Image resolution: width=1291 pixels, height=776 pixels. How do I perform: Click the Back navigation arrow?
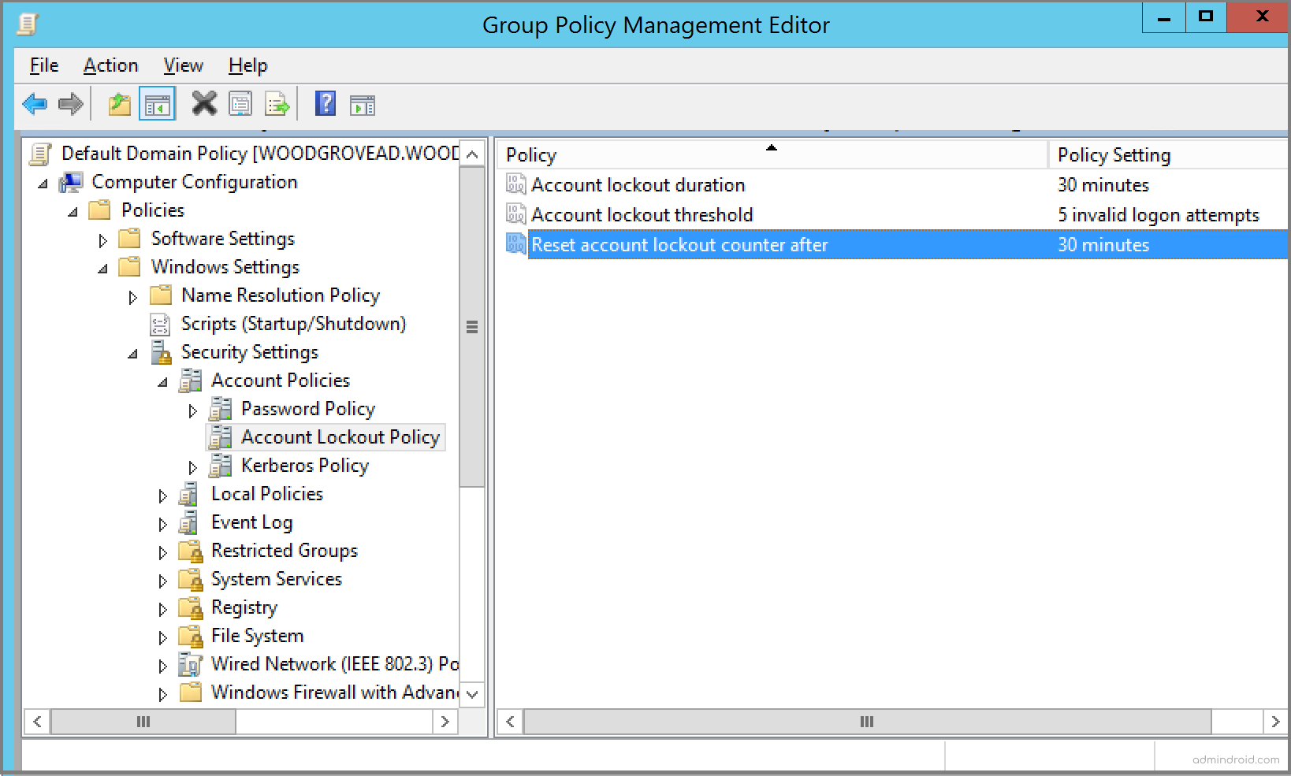click(34, 103)
